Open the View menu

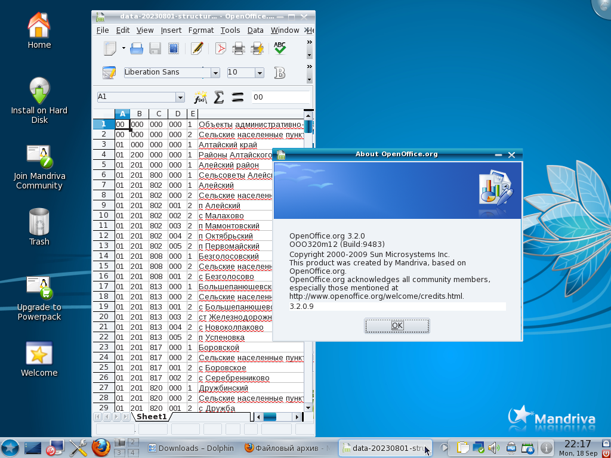pos(145,30)
